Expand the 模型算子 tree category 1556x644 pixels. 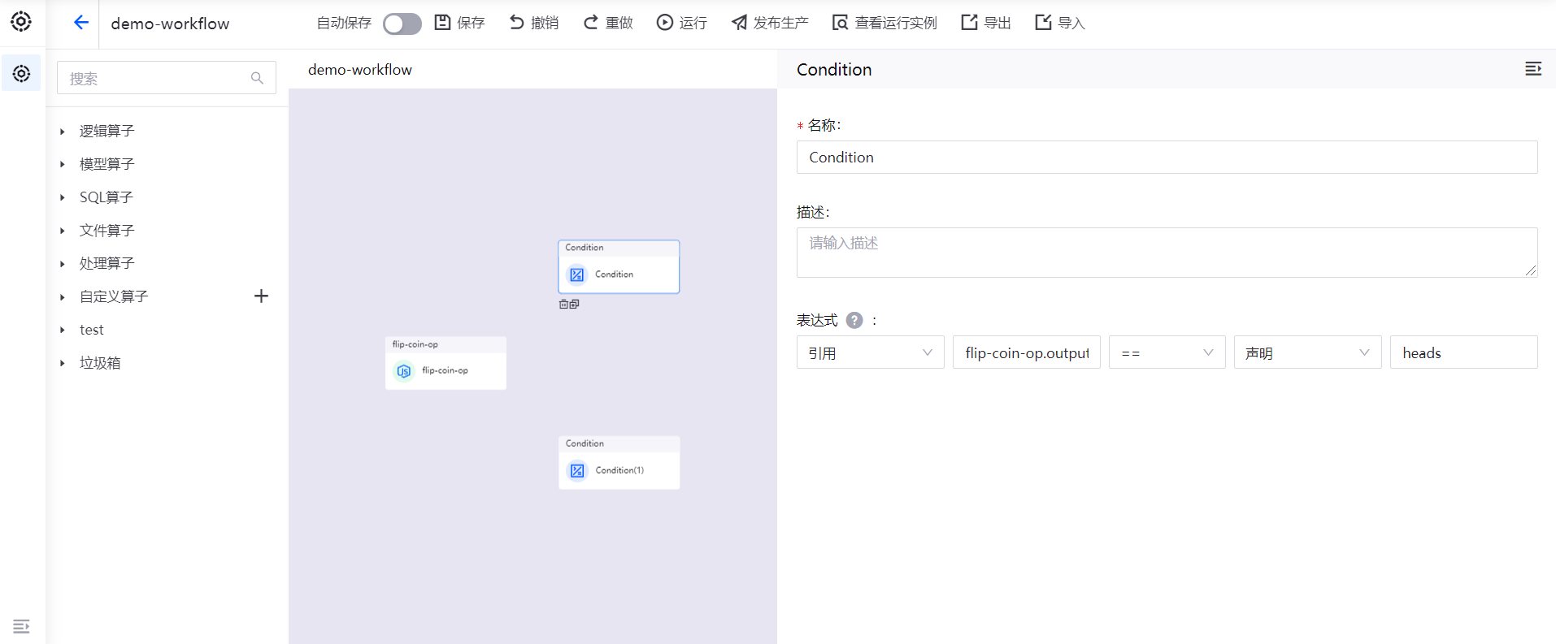tap(63, 164)
